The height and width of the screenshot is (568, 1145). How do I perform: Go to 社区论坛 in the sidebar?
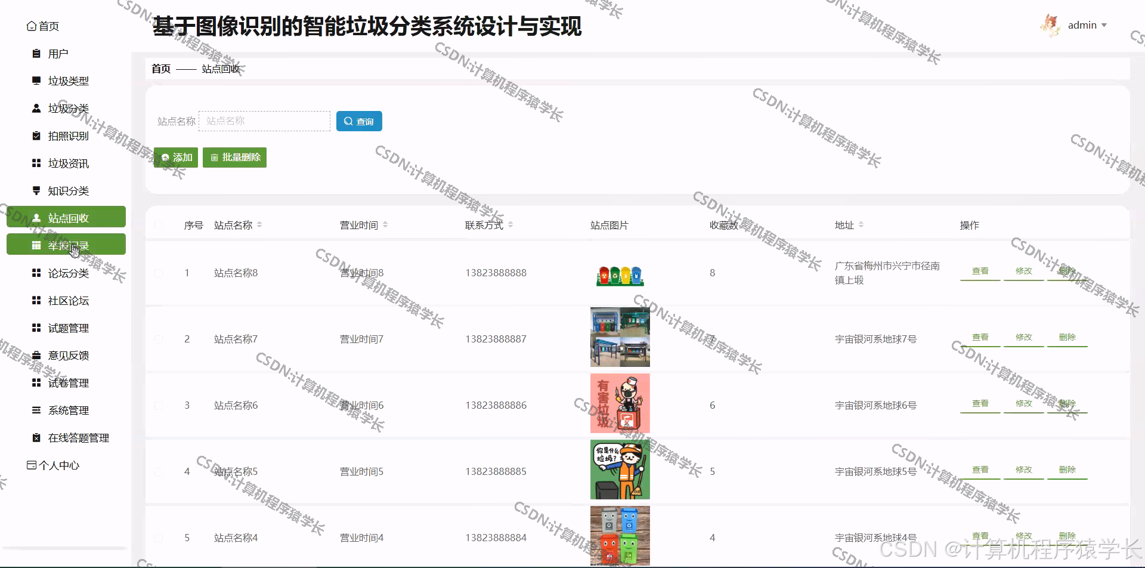pyautogui.click(x=66, y=300)
